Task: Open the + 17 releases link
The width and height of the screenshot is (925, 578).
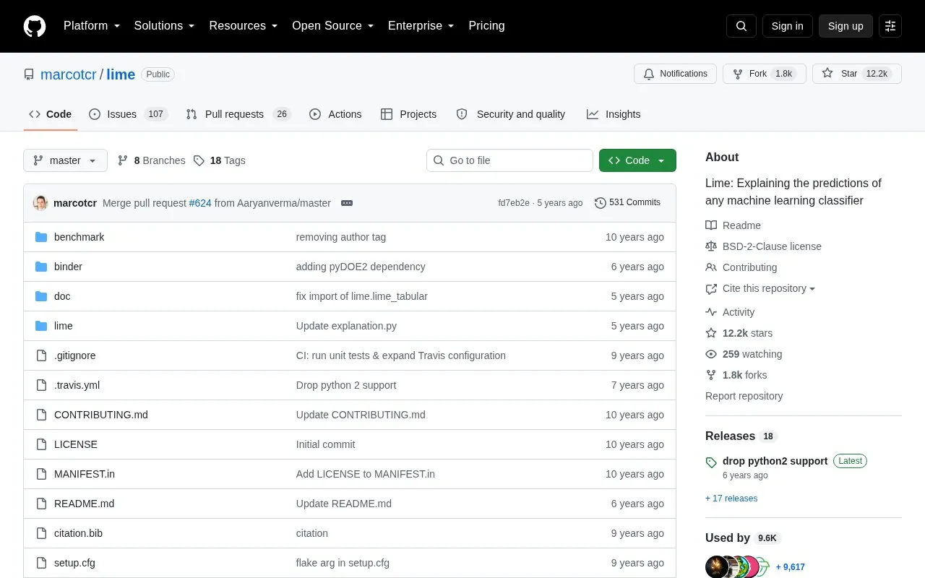Action: point(731,499)
